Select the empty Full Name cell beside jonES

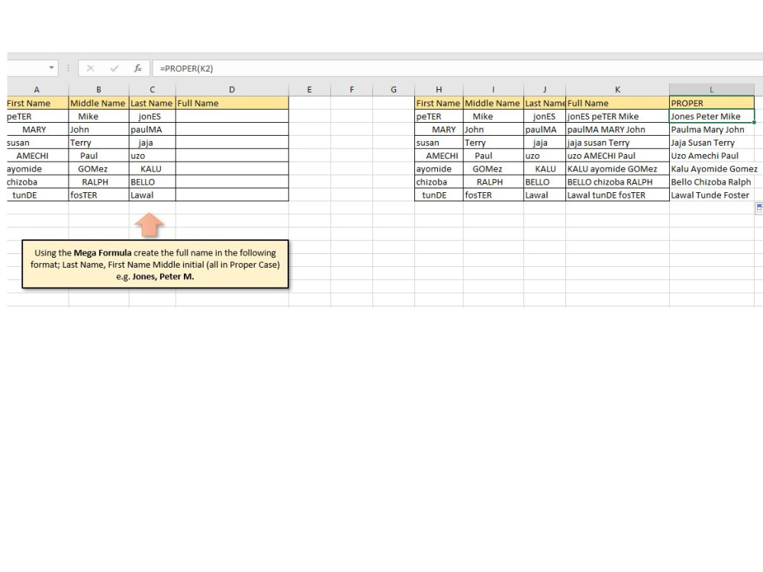(x=232, y=116)
